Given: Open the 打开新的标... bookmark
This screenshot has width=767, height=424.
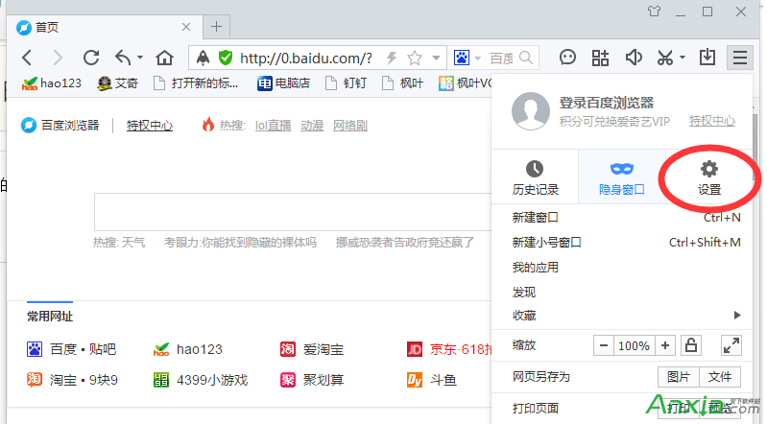Looking at the screenshot, I should point(196,83).
